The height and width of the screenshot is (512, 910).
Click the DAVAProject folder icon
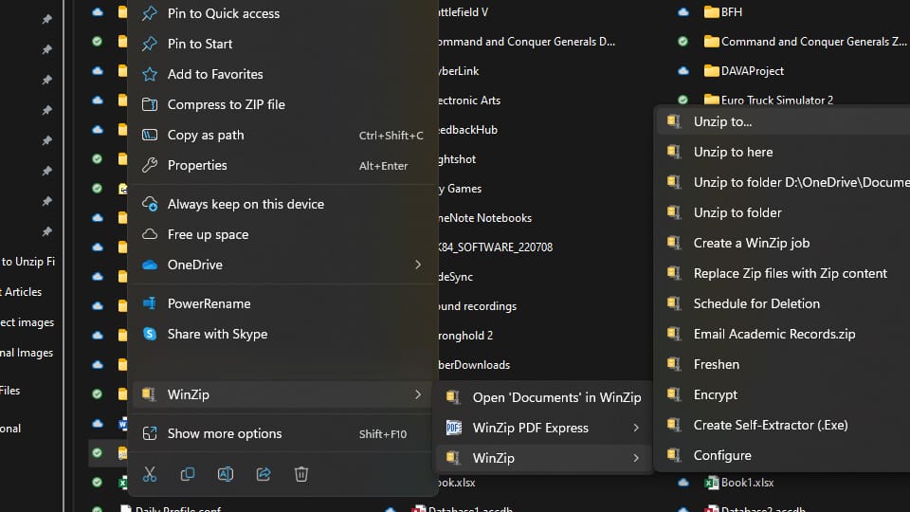(x=711, y=71)
